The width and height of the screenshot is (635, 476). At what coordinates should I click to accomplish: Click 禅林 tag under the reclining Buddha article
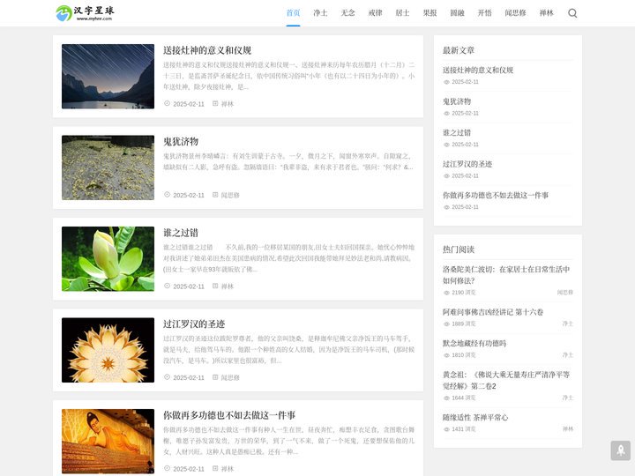pos(228,469)
